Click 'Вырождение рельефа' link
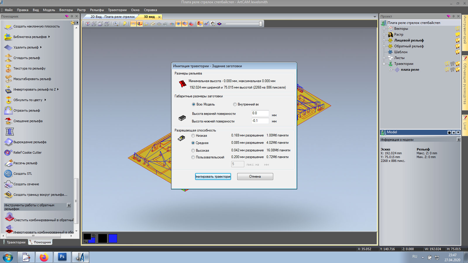 click(30, 142)
